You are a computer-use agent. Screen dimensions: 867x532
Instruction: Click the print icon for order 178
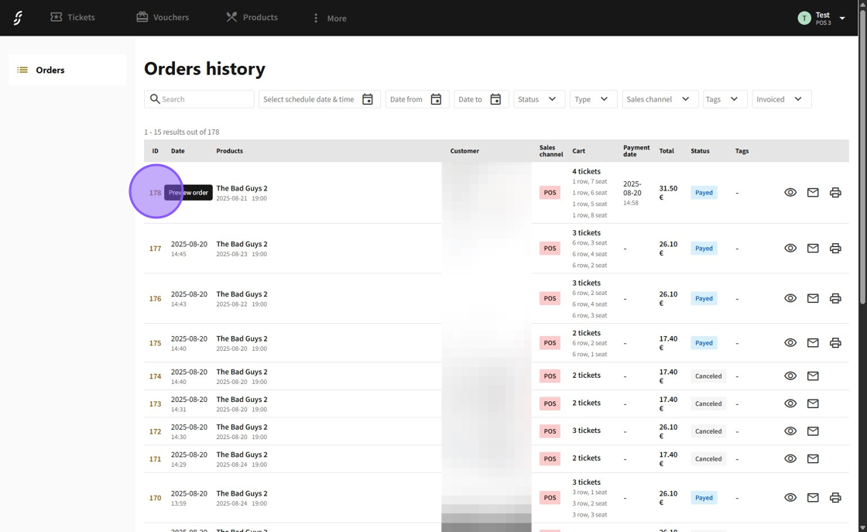(835, 193)
